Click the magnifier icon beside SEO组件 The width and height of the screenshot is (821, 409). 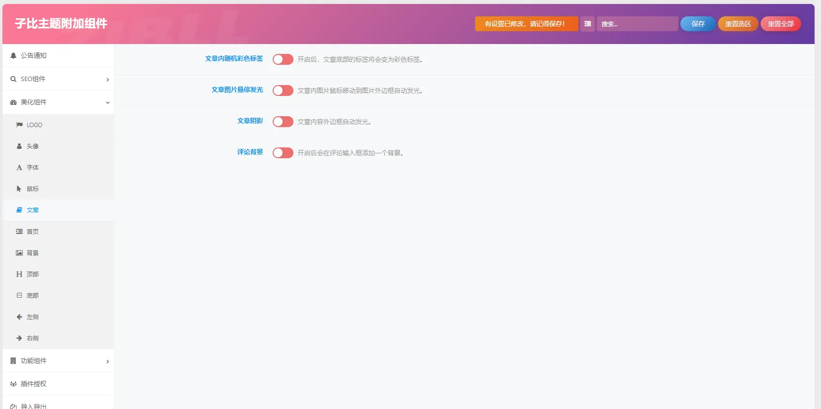click(x=13, y=79)
